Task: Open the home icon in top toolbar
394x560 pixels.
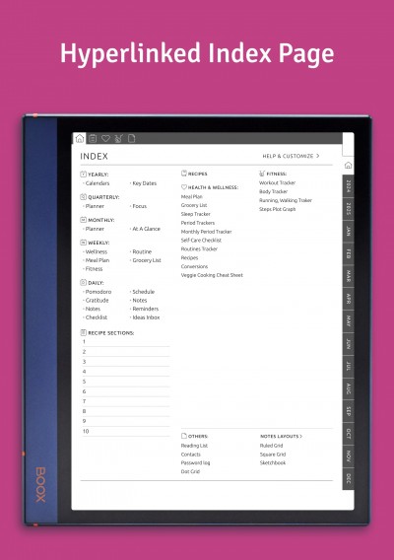Action: click(80, 138)
